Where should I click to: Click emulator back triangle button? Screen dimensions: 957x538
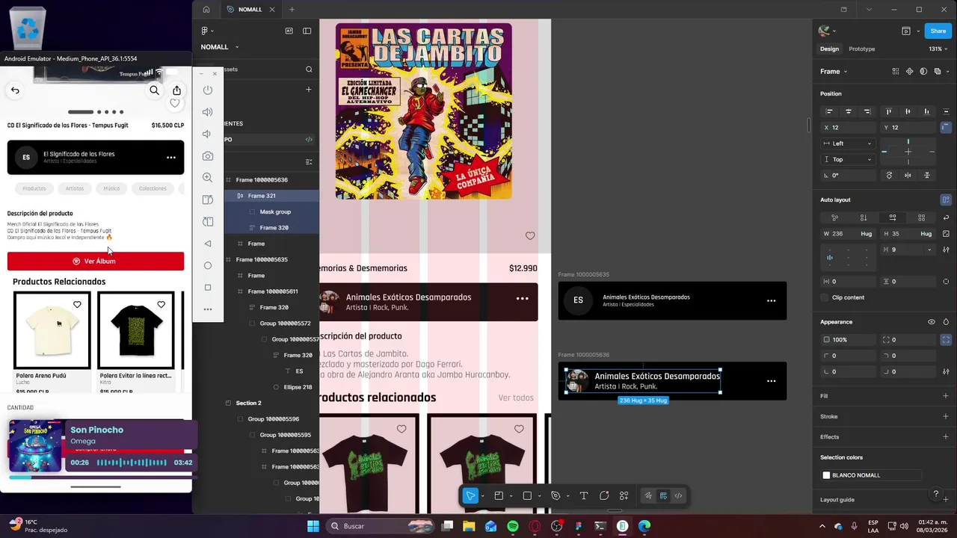(x=208, y=244)
